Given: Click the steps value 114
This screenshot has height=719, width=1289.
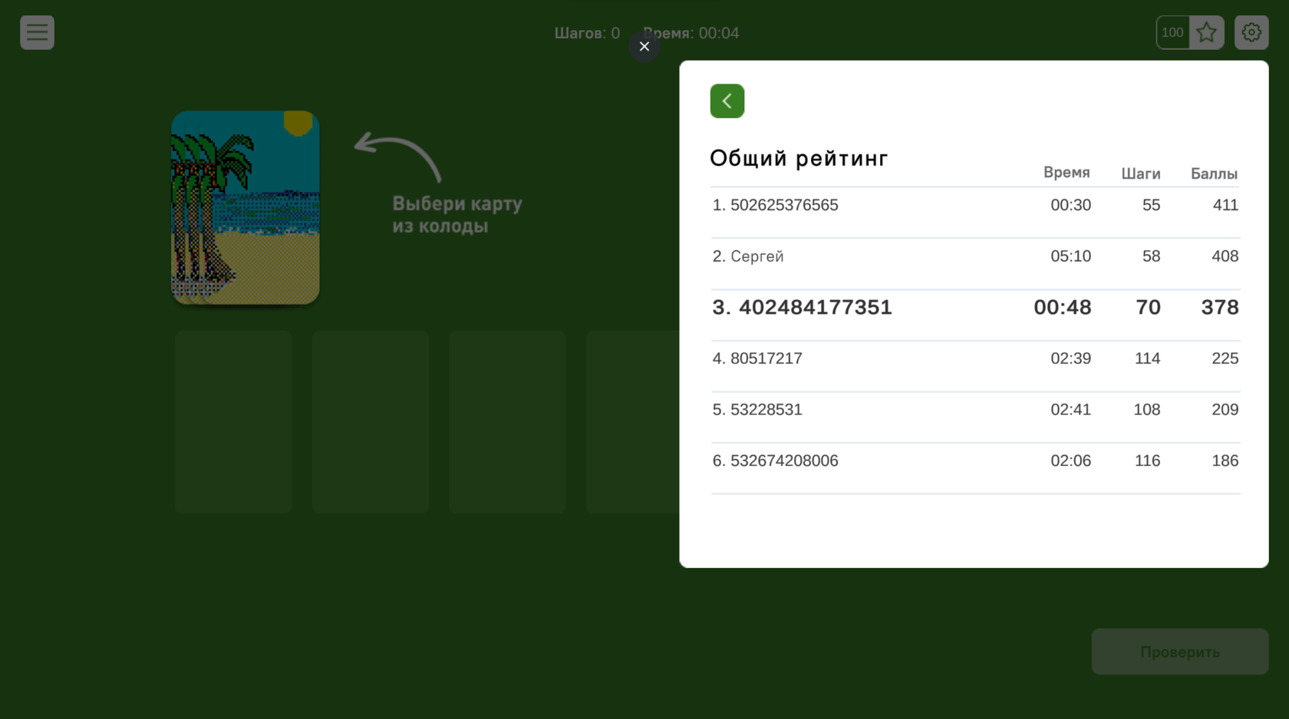Looking at the screenshot, I should click(x=1147, y=358).
